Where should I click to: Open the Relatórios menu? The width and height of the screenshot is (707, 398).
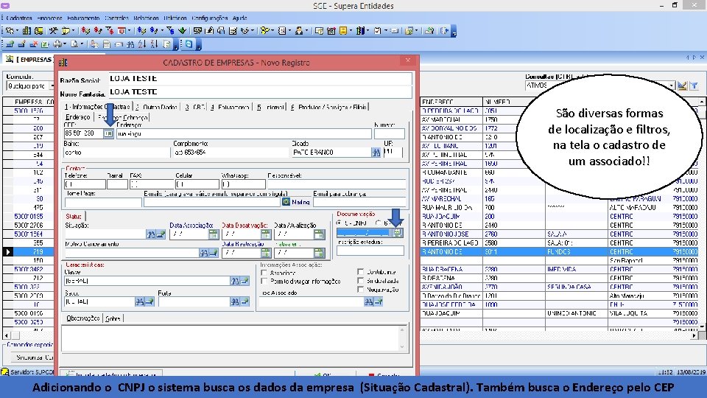coord(146,18)
